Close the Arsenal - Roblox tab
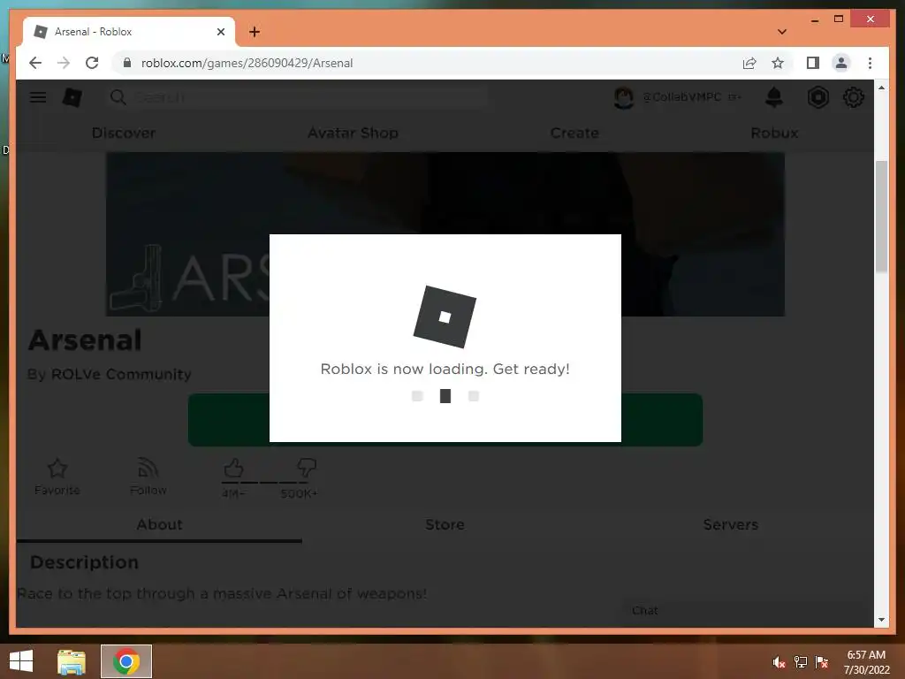Image resolution: width=905 pixels, height=679 pixels. tap(220, 32)
